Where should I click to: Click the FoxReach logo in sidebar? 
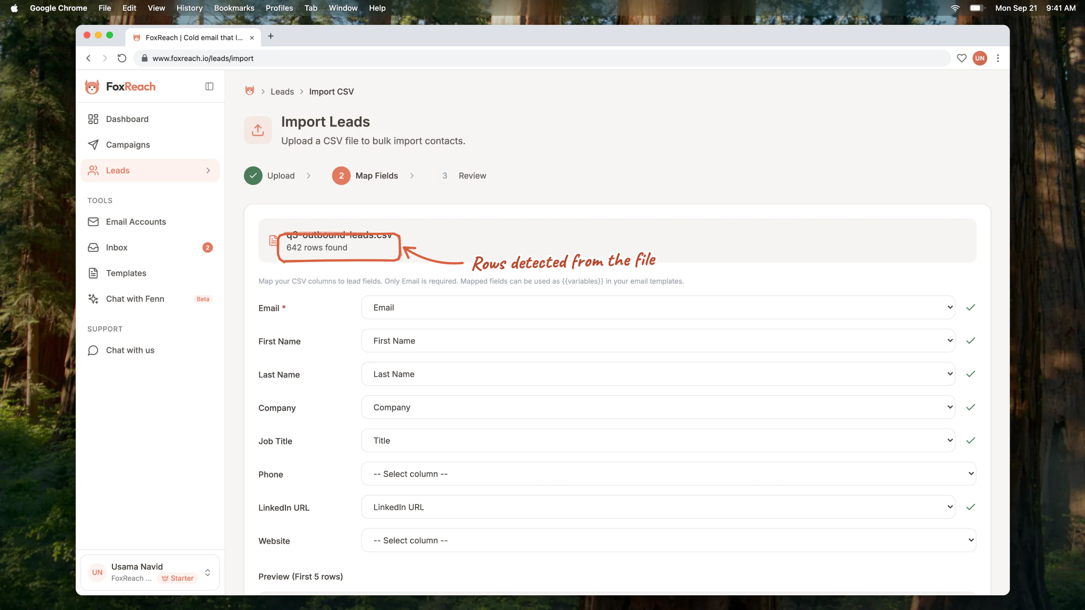click(120, 87)
